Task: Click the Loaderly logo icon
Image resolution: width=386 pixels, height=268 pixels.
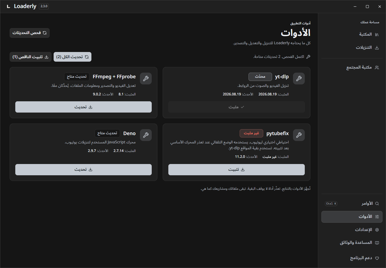Action: (x=9, y=6)
